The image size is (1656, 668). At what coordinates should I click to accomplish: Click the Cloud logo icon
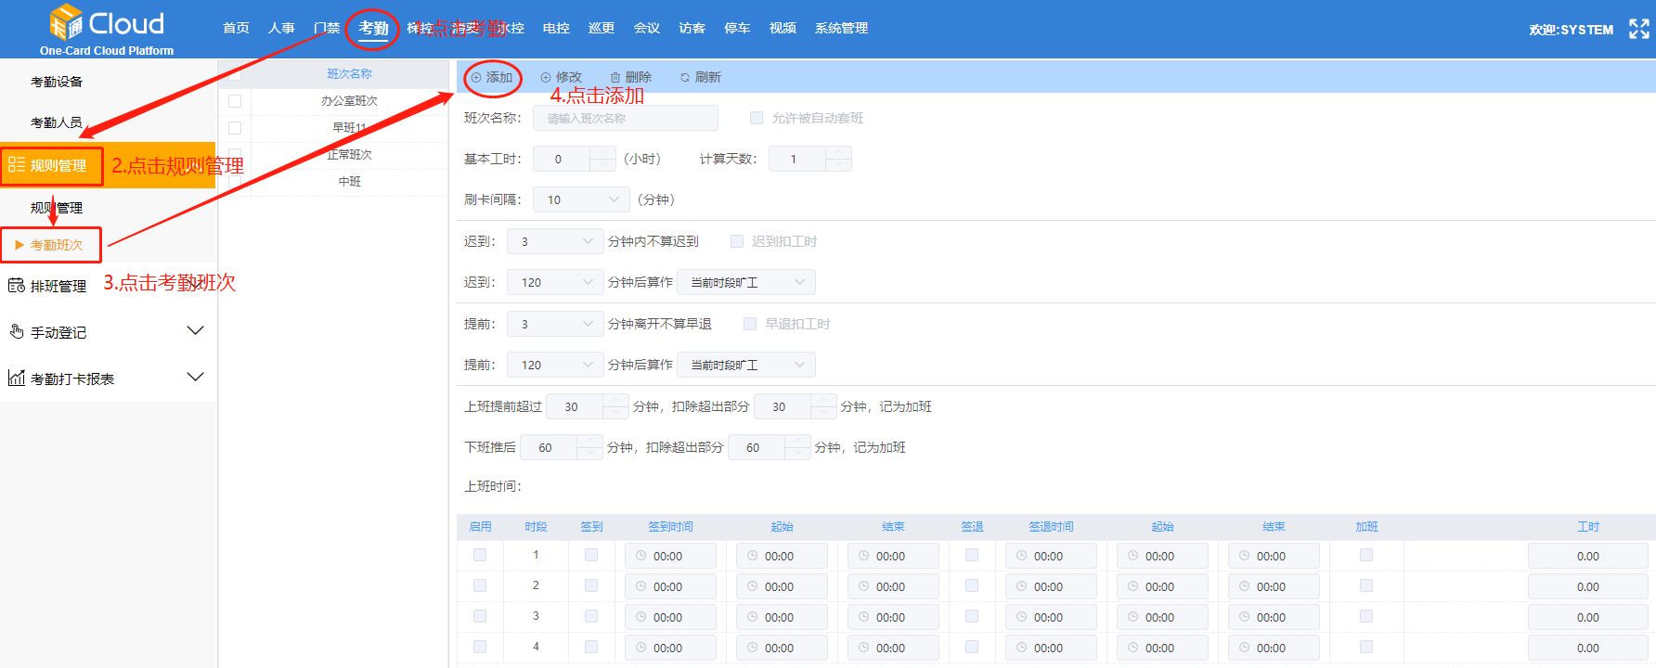66,22
